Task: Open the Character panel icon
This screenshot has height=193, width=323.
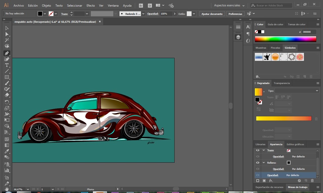Action: (x=248, y=27)
